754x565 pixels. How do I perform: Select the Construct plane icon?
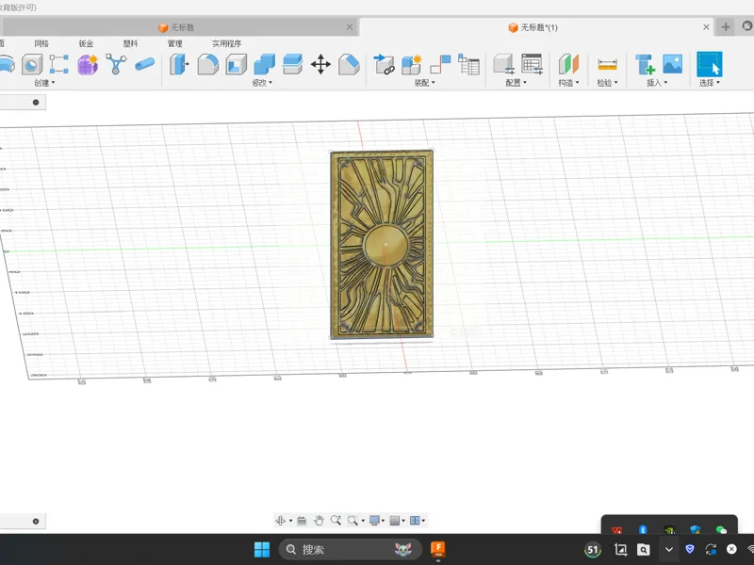click(568, 64)
